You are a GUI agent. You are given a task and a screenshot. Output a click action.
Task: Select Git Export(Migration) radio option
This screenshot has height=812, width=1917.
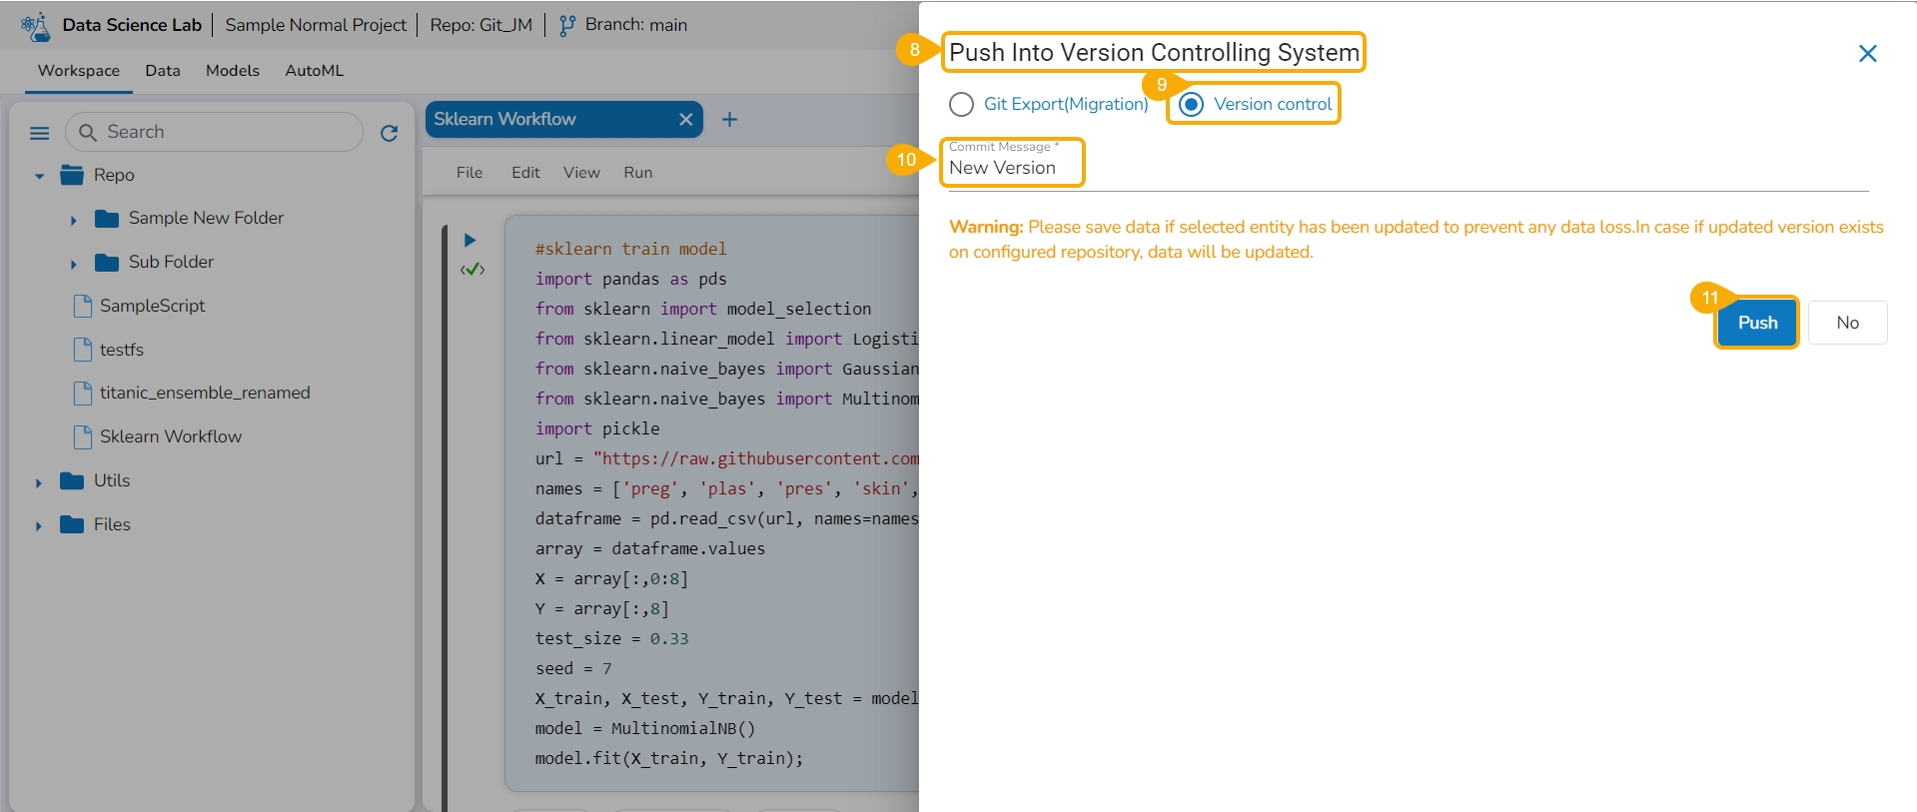(961, 104)
